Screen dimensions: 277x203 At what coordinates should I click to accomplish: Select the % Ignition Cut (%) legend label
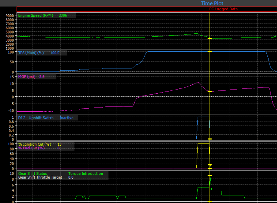click(35, 144)
